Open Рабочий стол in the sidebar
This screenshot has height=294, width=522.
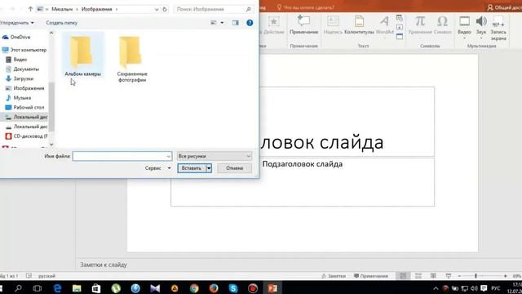coord(25,107)
